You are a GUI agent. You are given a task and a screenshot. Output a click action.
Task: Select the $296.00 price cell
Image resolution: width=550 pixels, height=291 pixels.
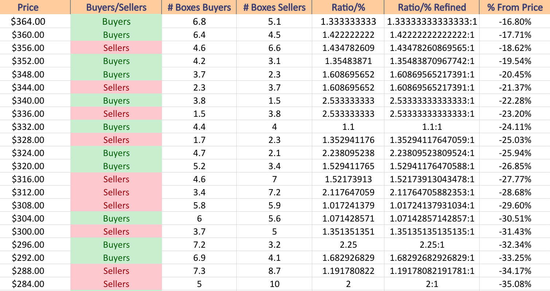pos(35,244)
